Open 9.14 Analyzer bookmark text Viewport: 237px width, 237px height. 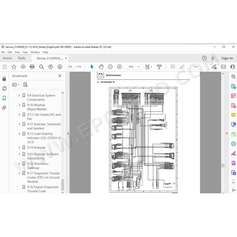tap(37, 148)
